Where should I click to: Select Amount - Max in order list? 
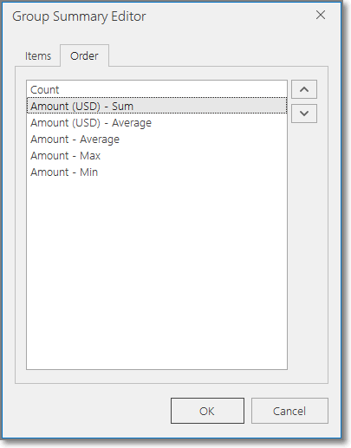point(157,156)
